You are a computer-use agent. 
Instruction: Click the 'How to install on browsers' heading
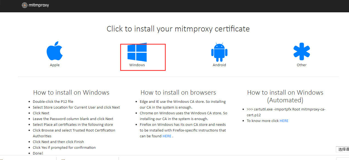[178, 92]
